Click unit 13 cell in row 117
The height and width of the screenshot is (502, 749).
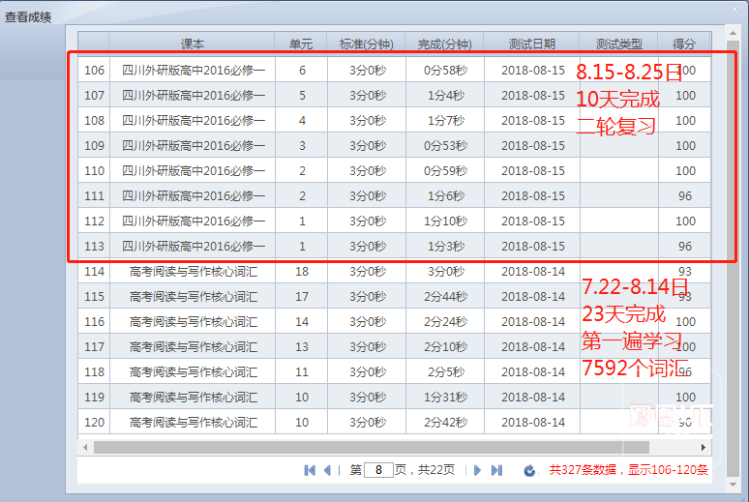coord(302,347)
